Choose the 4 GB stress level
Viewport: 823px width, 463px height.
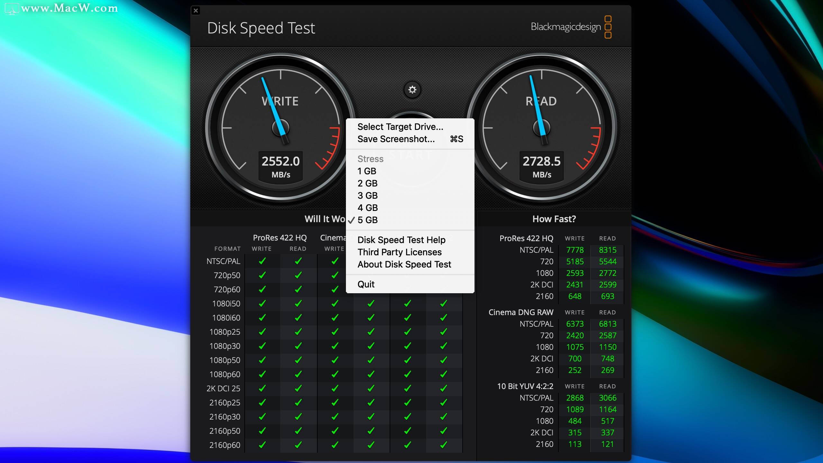tap(367, 208)
